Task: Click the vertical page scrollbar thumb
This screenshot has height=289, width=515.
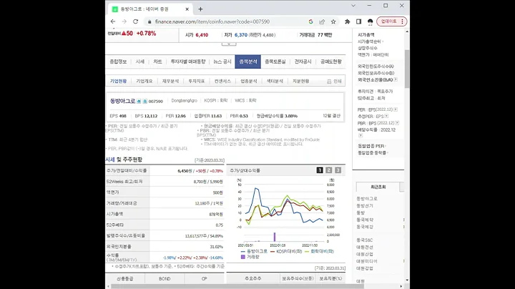Action: click(x=407, y=69)
